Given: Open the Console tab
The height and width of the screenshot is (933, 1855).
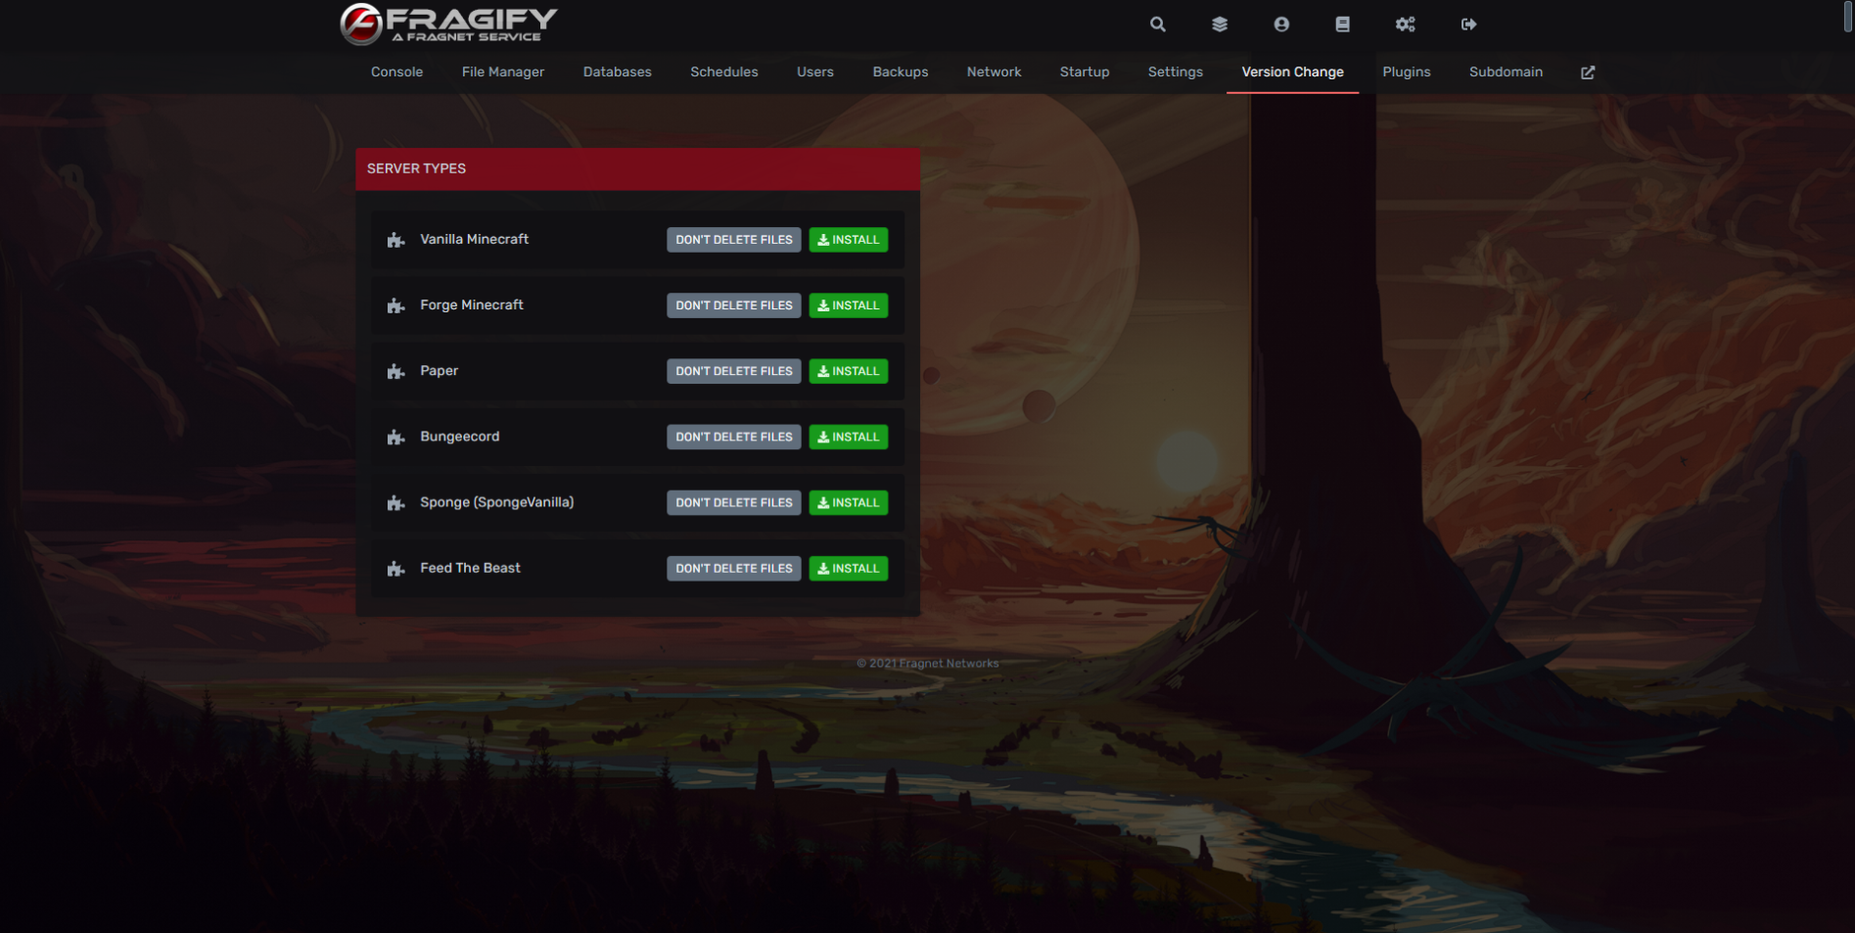Looking at the screenshot, I should point(397,72).
